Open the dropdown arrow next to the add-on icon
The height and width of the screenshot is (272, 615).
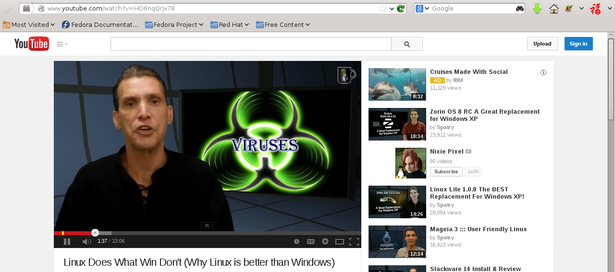click(x=581, y=9)
